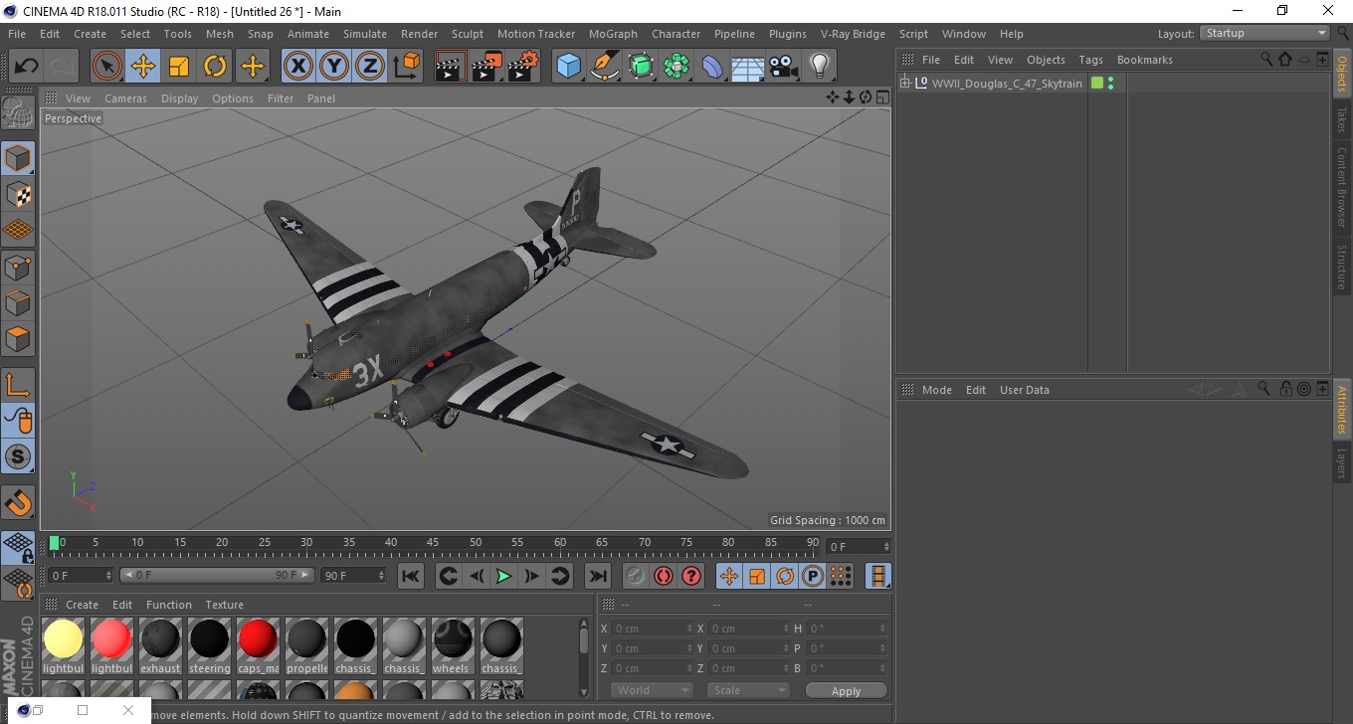1353x724 pixels.
Task: Toggle Enable Axis mode
Action: 18,385
